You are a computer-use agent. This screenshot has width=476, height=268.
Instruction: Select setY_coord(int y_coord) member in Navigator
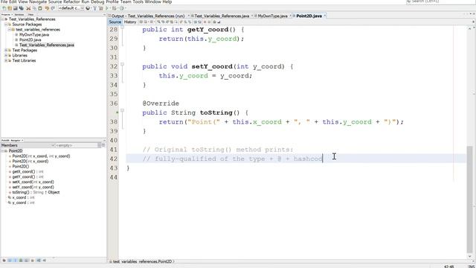(33, 187)
